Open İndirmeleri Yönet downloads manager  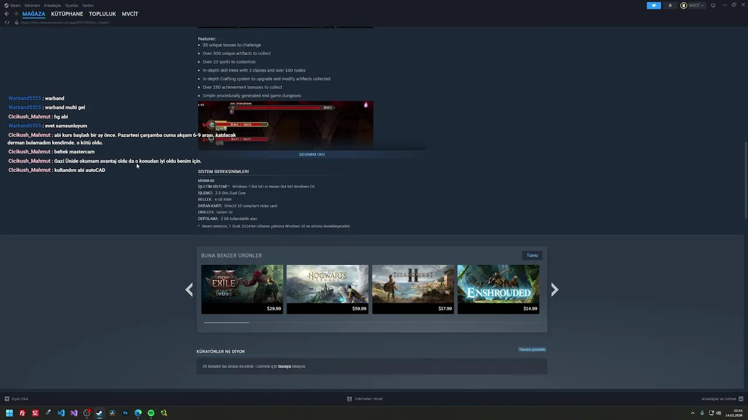pos(365,399)
